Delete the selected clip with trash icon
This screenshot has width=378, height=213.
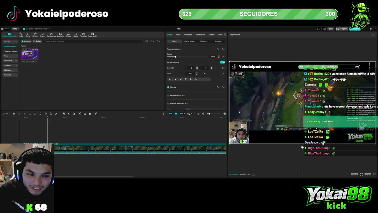tap(40, 114)
